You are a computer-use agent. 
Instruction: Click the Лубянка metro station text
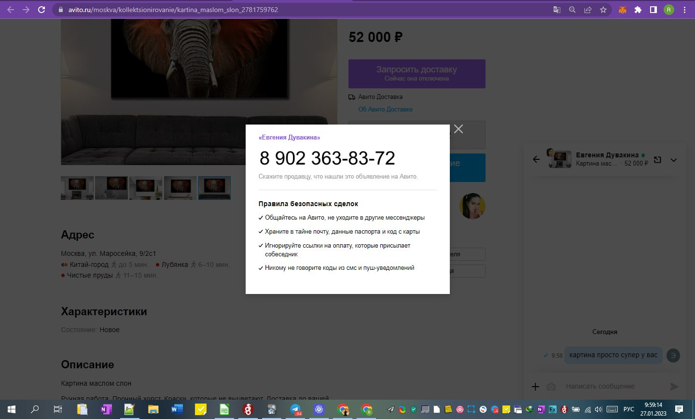click(175, 265)
